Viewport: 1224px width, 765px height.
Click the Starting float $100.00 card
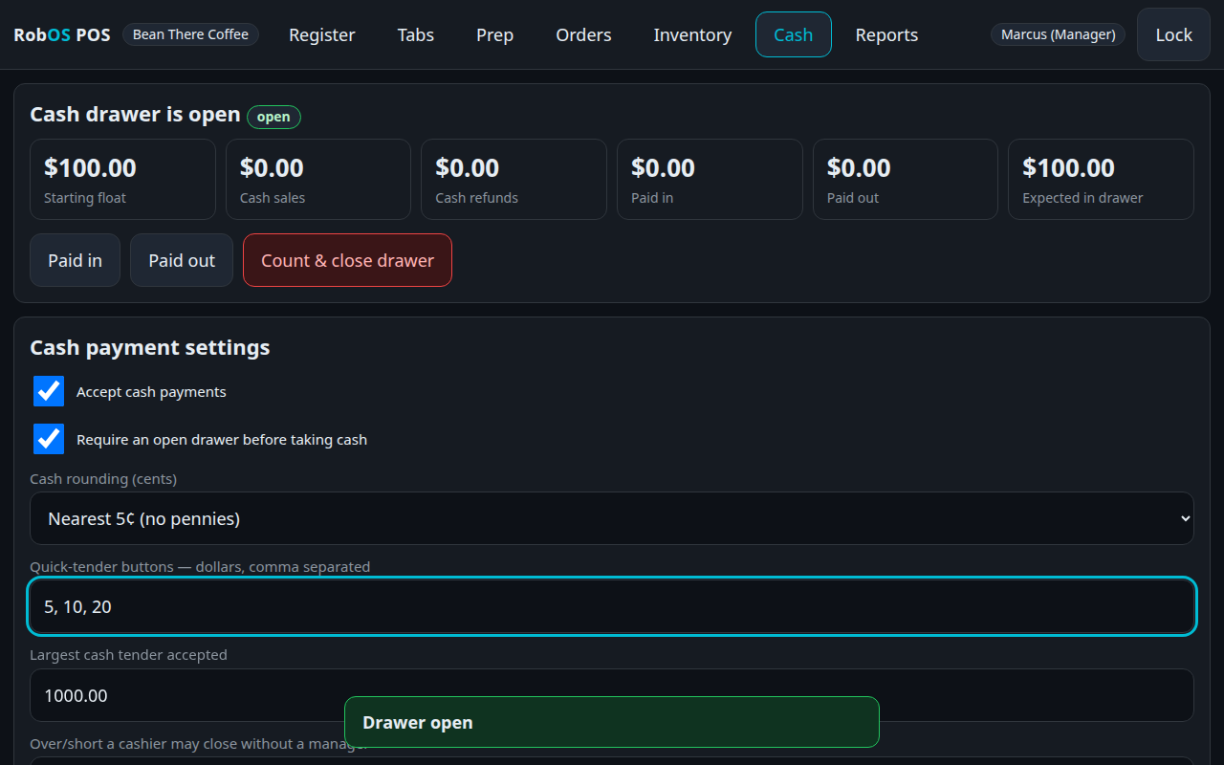tap(122, 180)
